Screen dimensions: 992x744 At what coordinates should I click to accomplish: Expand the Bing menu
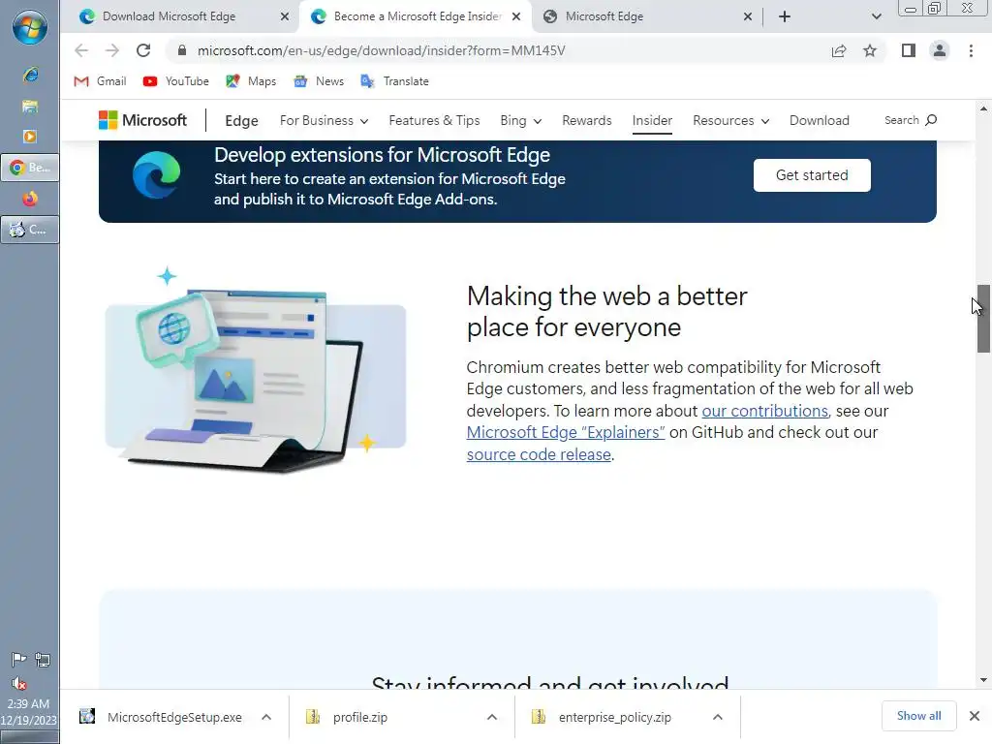pyautogui.click(x=520, y=120)
